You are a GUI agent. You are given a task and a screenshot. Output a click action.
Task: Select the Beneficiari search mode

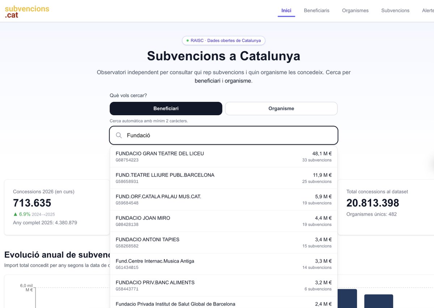pyautogui.click(x=166, y=108)
